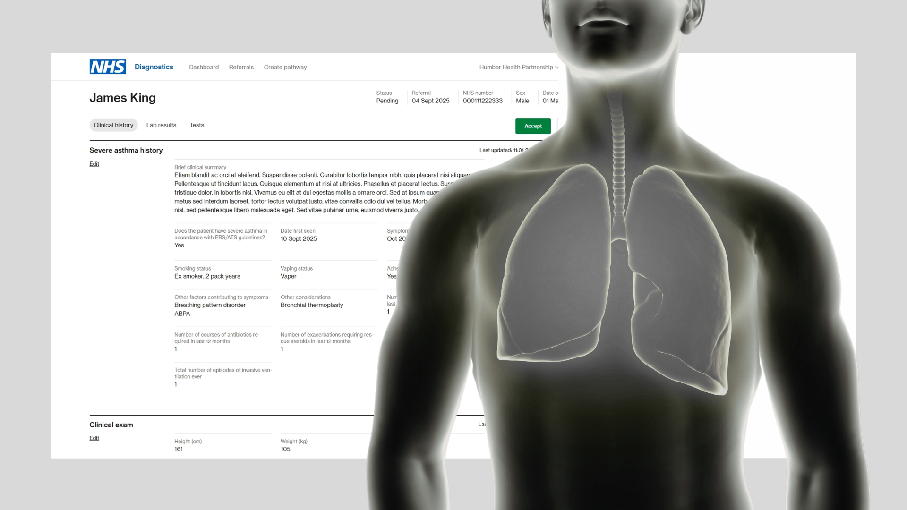This screenshot has width=907, height=510.
Task: Select Create pathway
Action: (x=285, y=67)
